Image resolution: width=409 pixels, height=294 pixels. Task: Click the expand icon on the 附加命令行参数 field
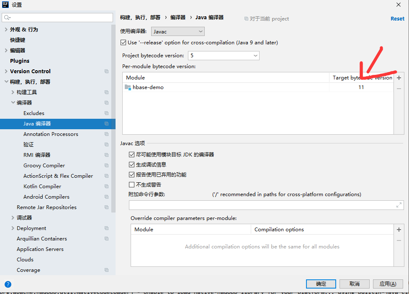pyautogui.click(x=399, y=205)
